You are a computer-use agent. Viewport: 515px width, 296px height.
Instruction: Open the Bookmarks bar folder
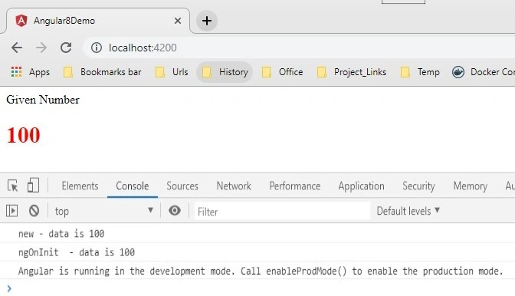pyautogui.click(x=102, y=71)
